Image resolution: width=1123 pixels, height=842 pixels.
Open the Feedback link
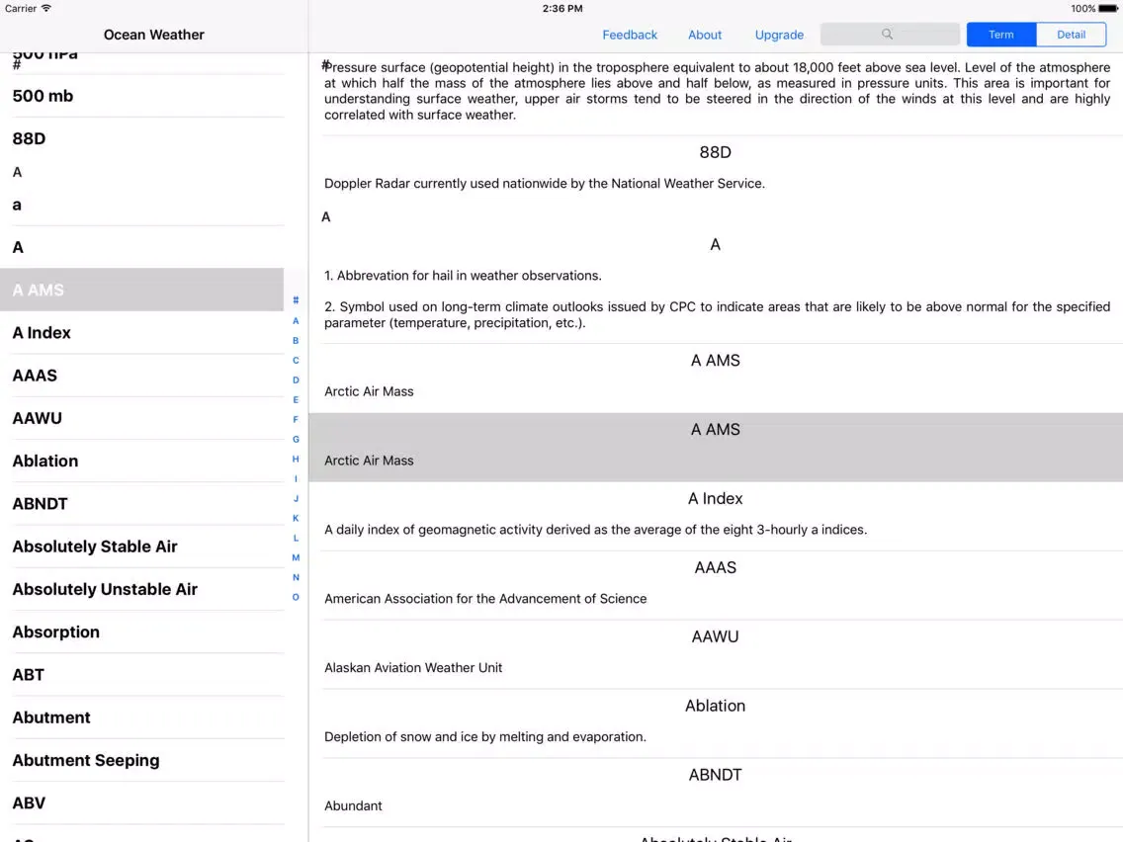click(630, 35)
